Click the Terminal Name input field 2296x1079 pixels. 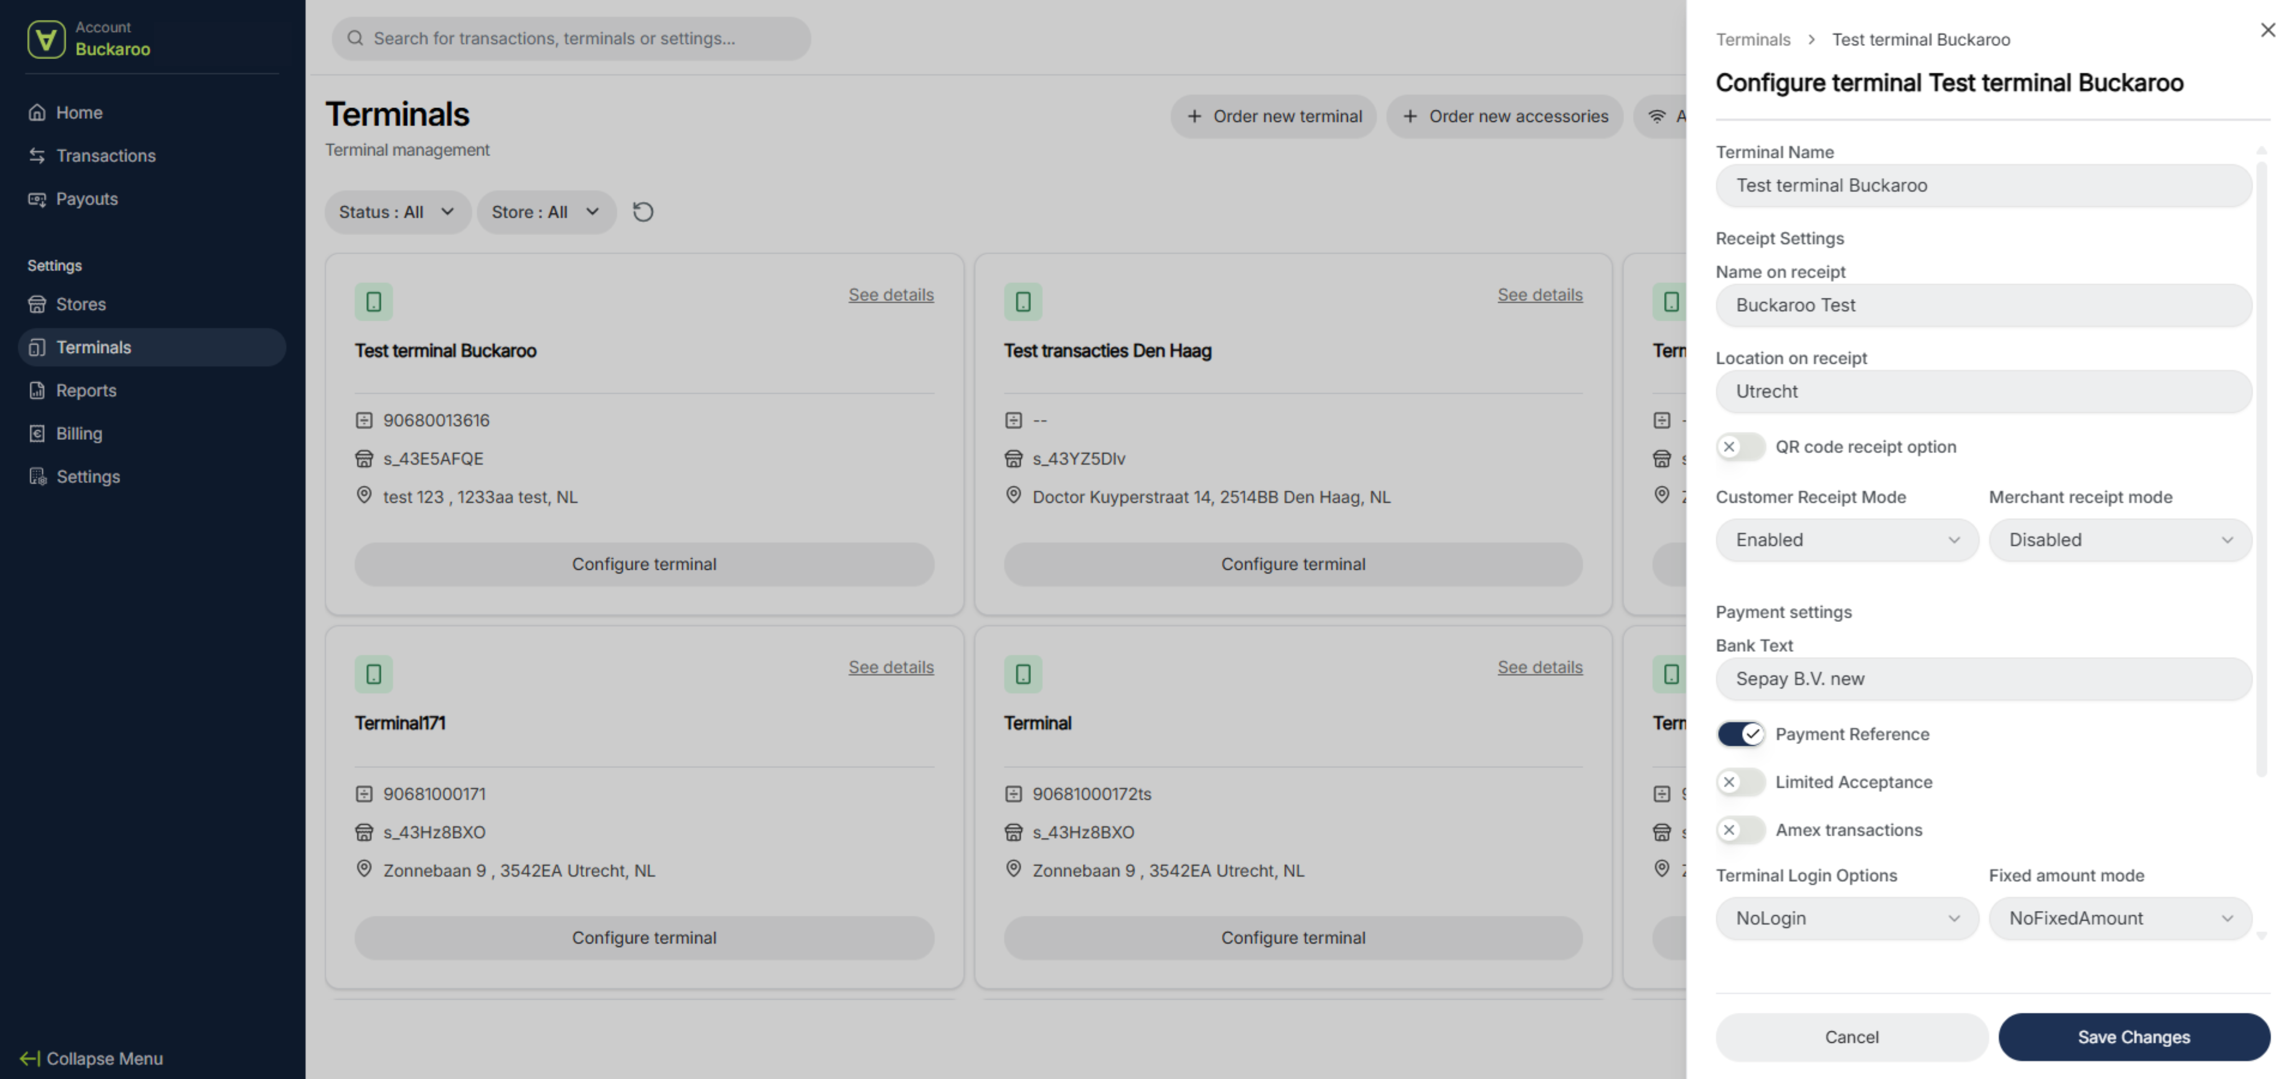click(x=1983, y=185)
